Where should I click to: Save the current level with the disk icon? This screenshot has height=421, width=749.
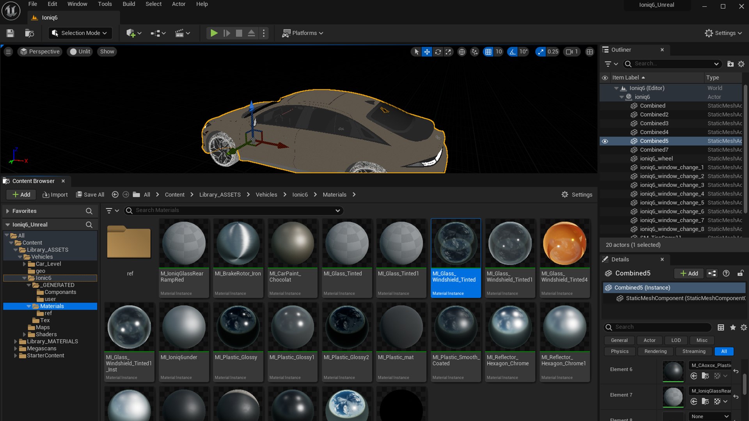[x=10, y=33]
